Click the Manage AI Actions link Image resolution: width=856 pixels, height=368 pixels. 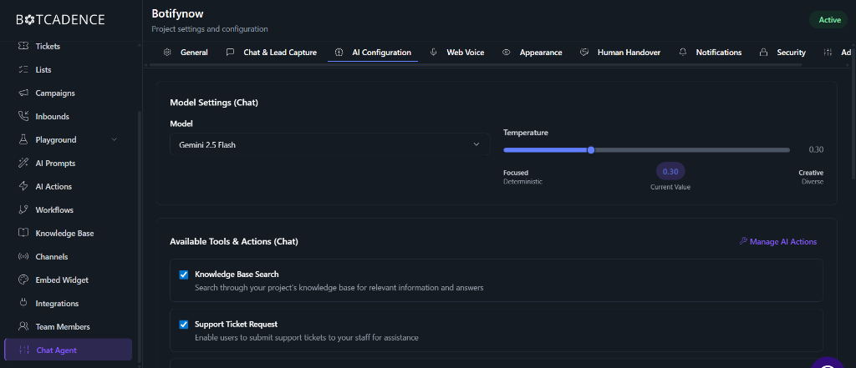778,241
